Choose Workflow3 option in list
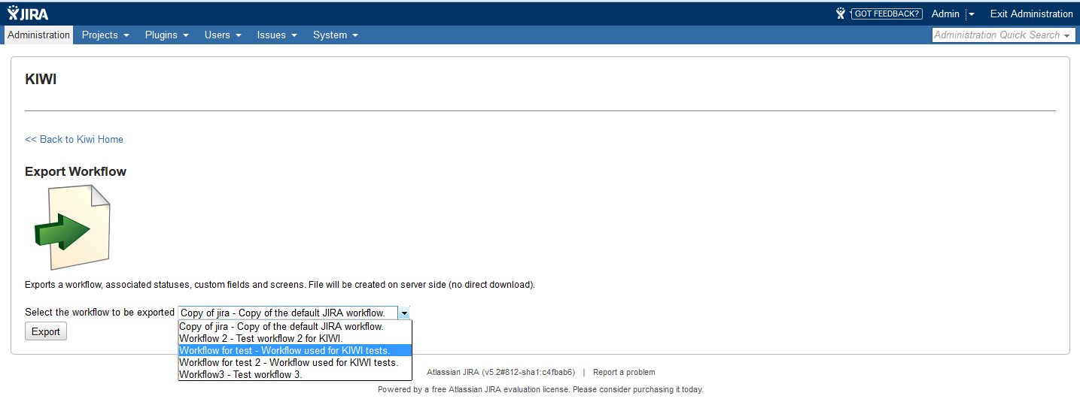 pos(295,374)
